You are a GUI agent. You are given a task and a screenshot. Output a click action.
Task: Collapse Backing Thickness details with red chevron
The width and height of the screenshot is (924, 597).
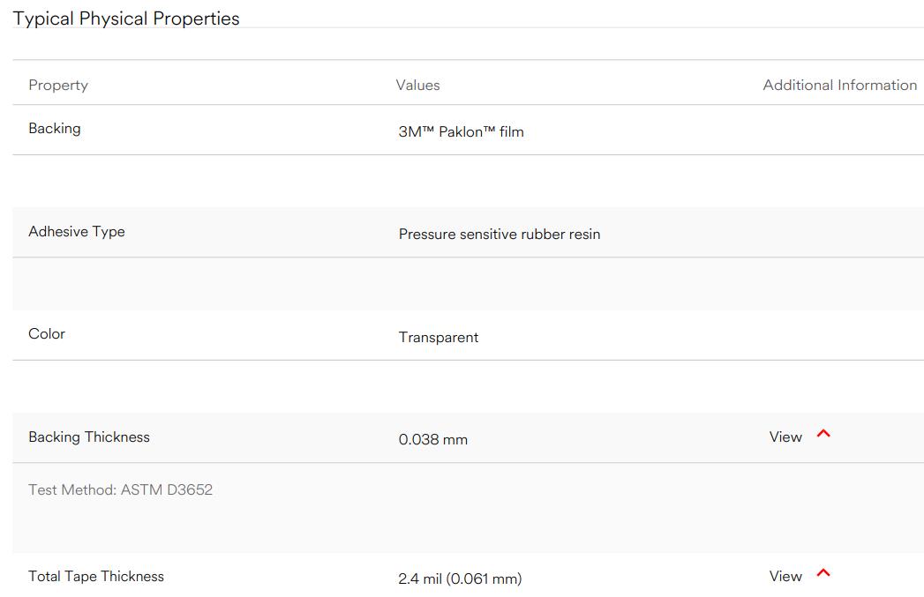pyautogui.click(x=823, y=434)
